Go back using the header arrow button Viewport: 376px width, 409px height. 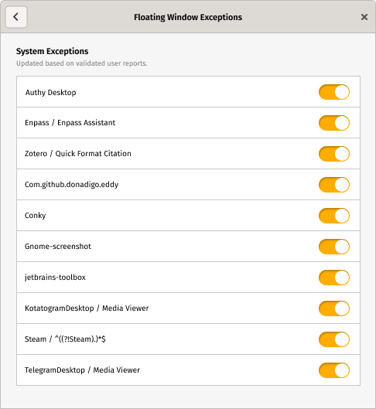16,17
